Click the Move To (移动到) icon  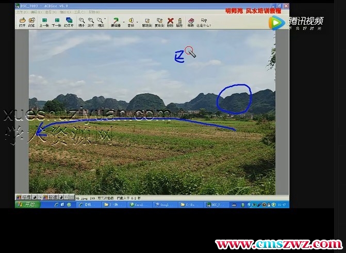(147, 22)
